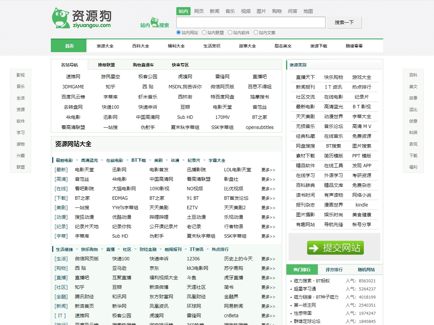Viewport: 434px width, 325px height.
Task: Select the 站内文章 search scope
Action: click(x=256, y=32)
